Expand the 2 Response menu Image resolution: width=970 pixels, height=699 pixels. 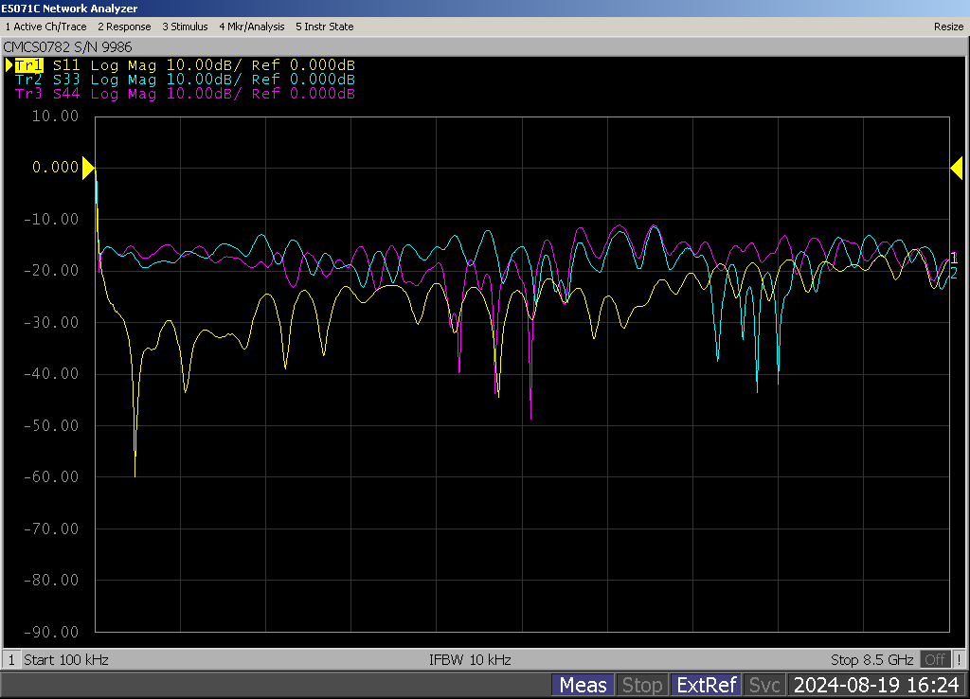[124, 27]
